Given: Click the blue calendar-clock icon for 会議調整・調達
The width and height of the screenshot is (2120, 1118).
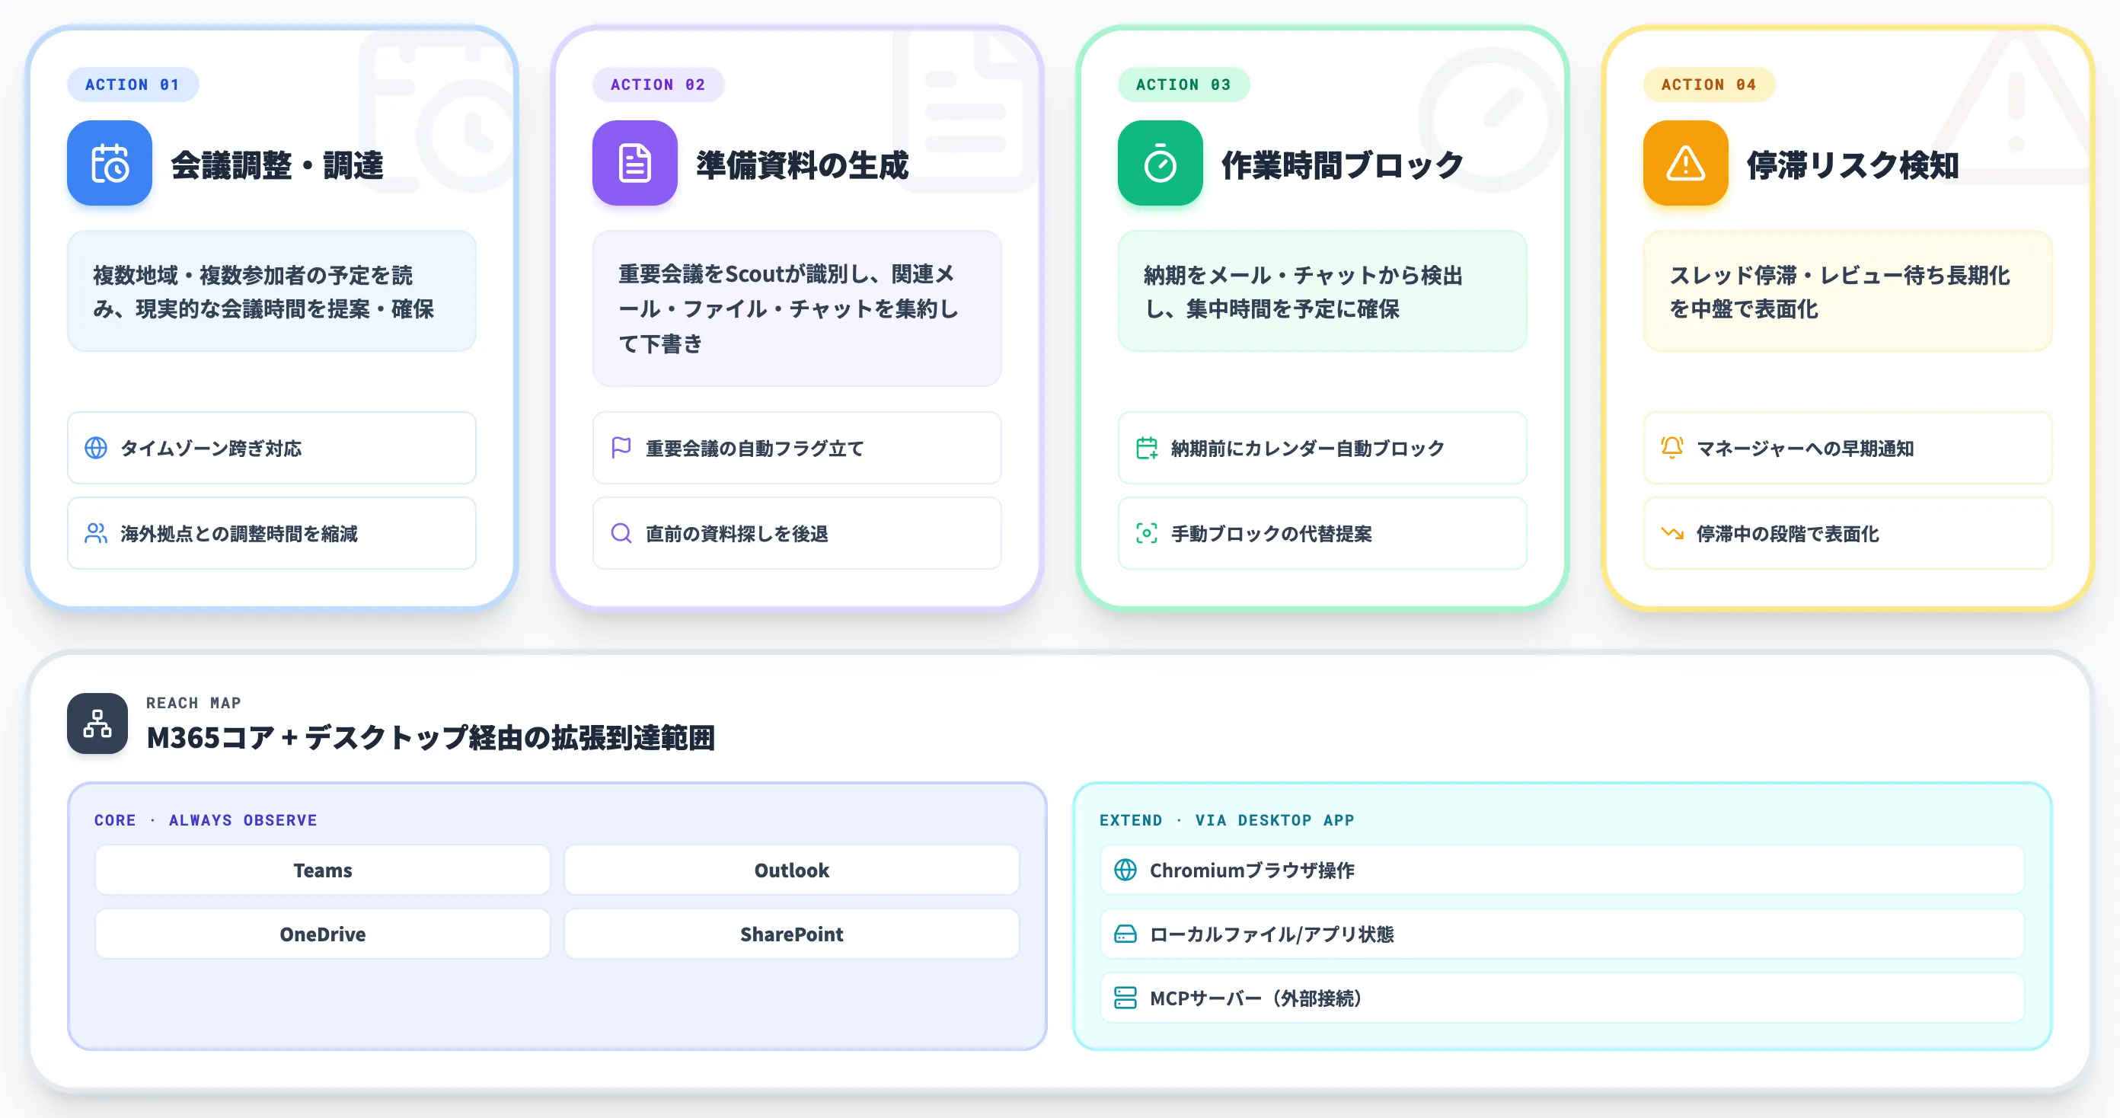Looking at the screenshot, I should pos(110,163).
